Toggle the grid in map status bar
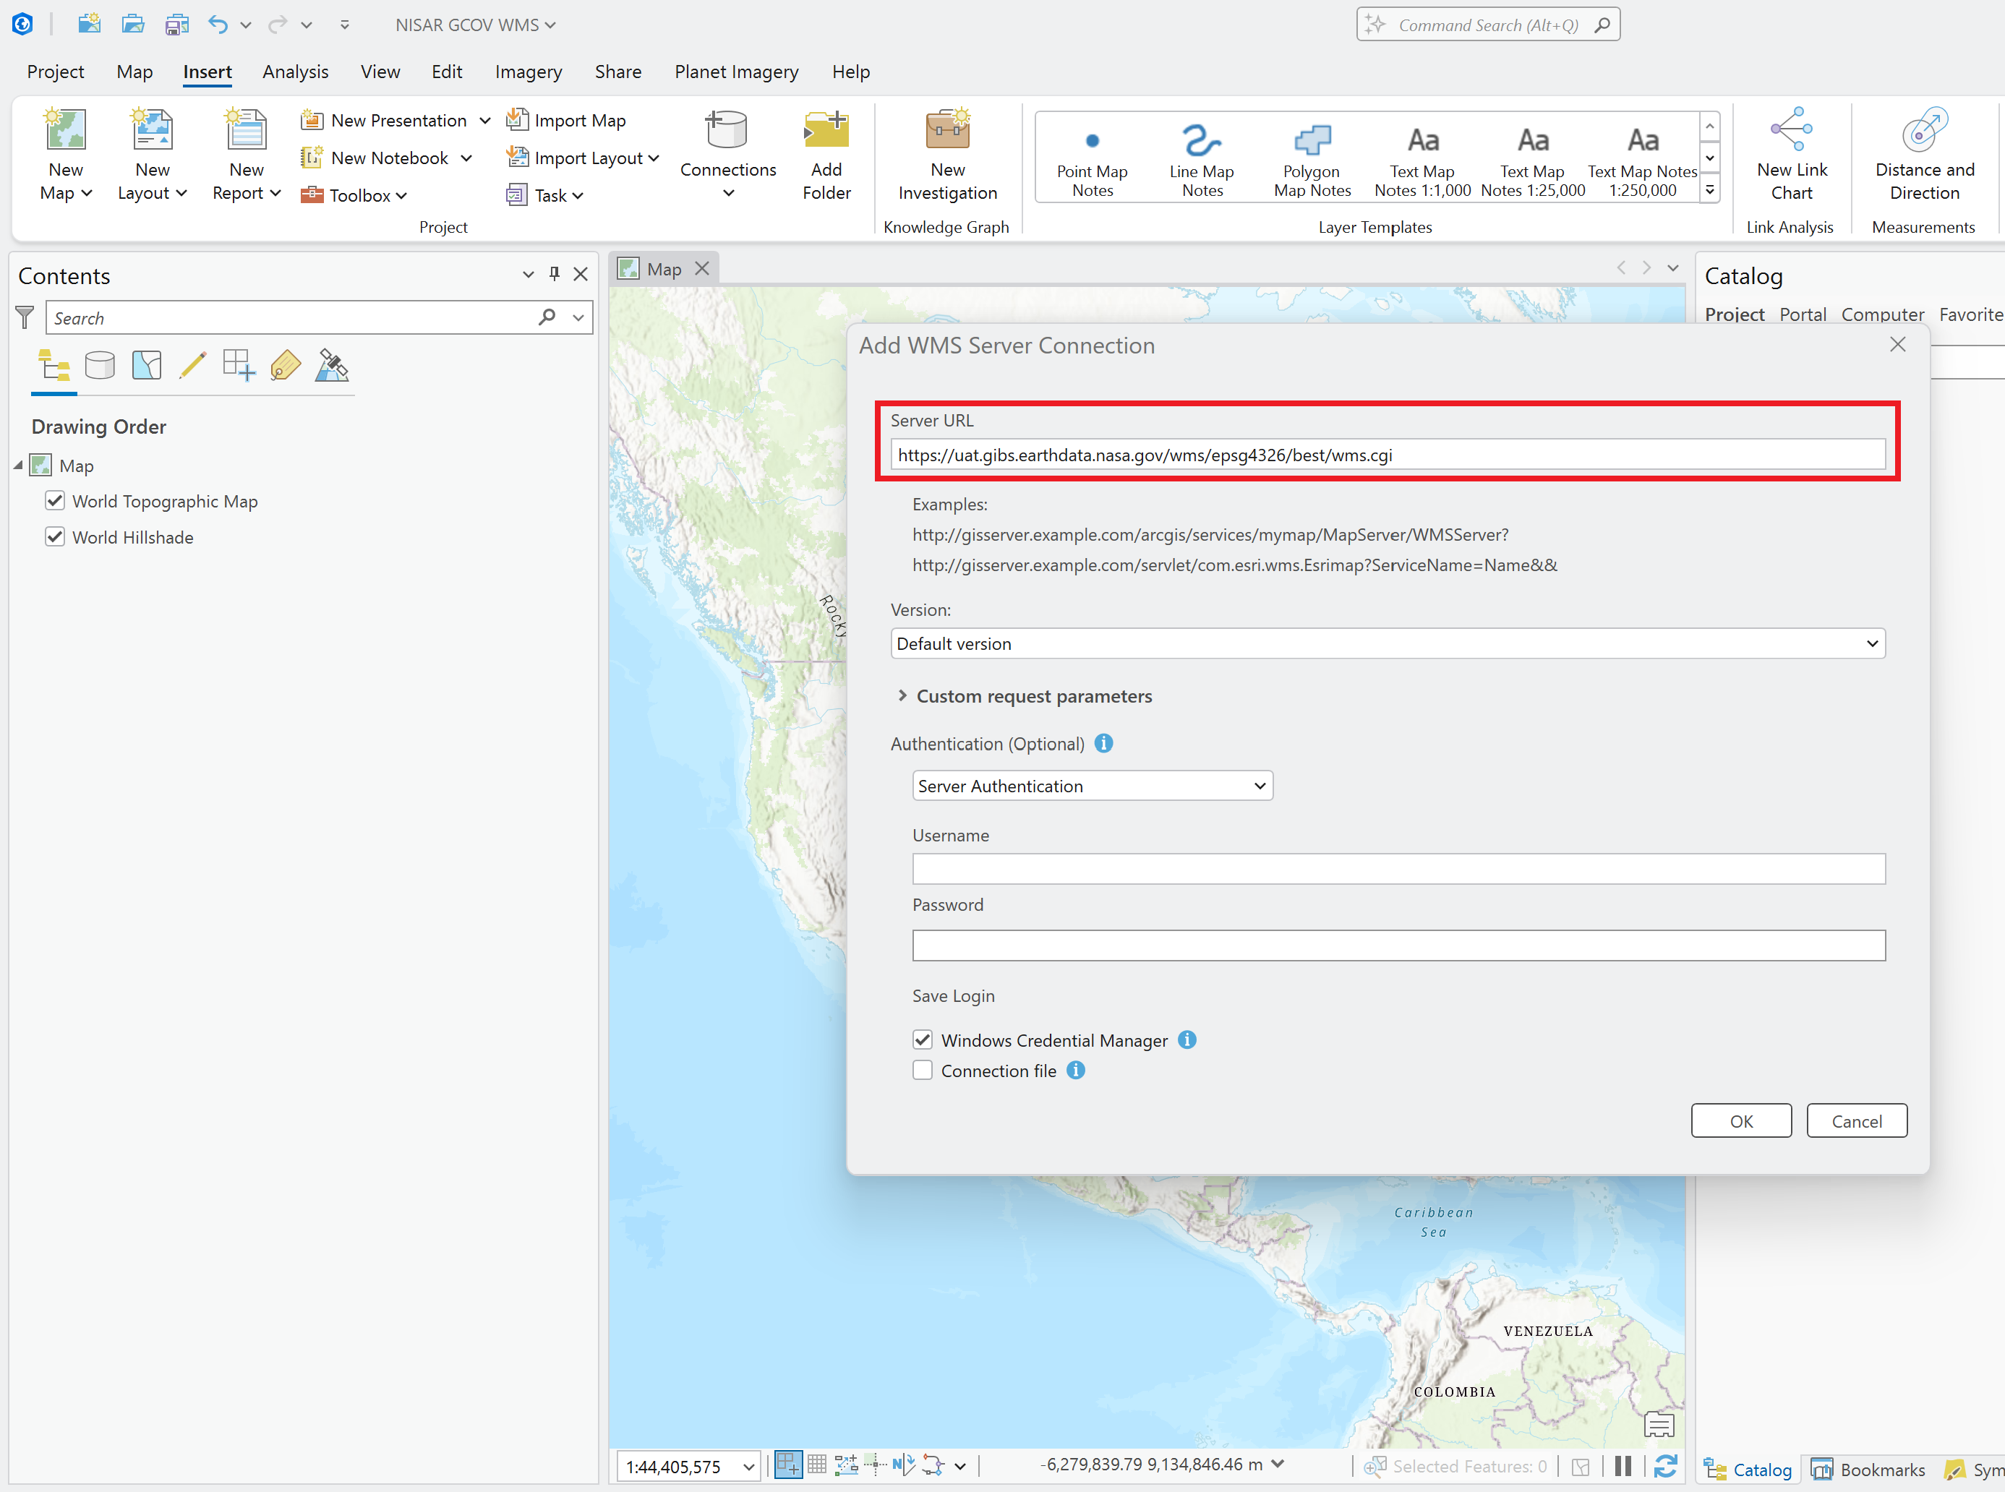Viewport: 2005px width, 1492px height. [x=817, y=1465]
